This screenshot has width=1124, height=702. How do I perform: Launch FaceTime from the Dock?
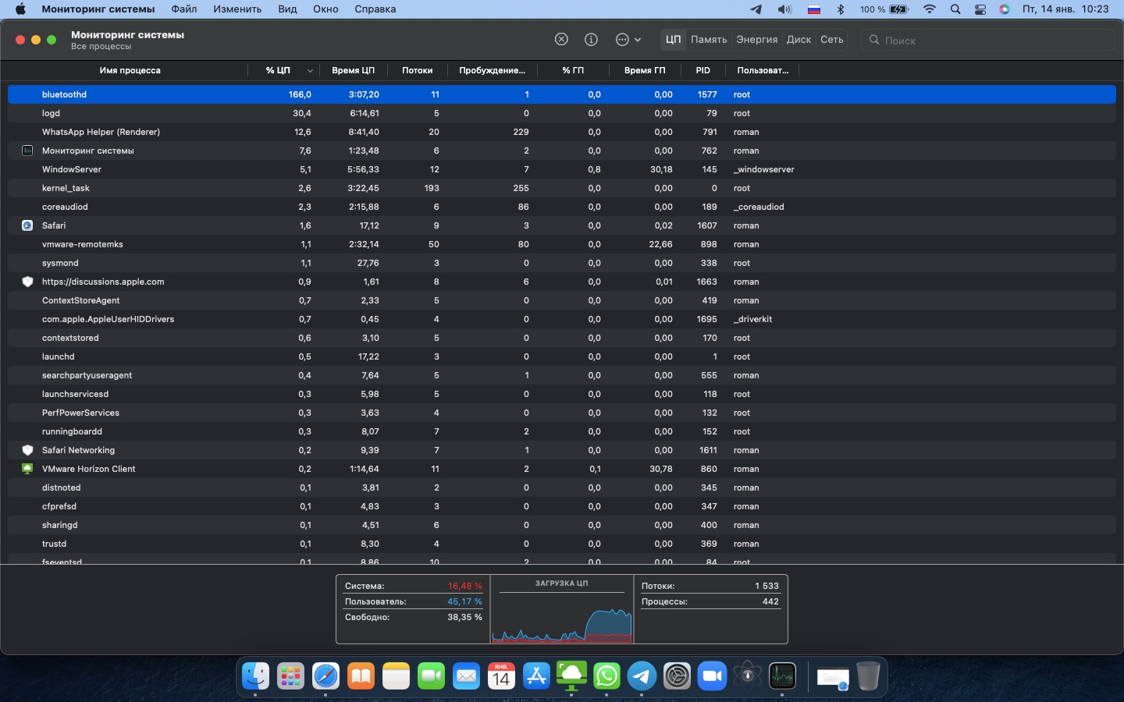pyautogui.click(x=431, y=675)
